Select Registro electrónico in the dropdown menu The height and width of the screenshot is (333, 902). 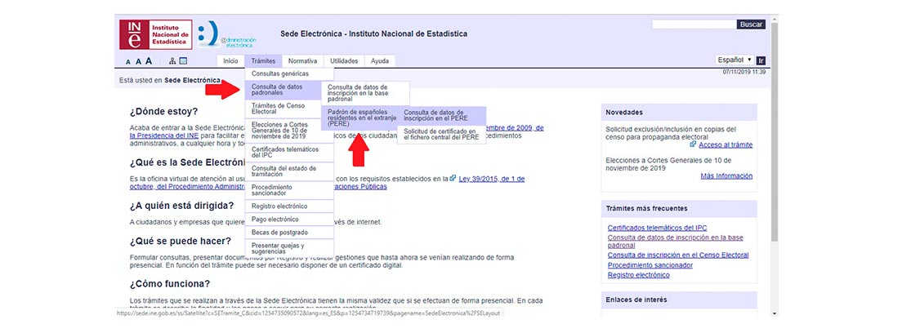[289, 206]
